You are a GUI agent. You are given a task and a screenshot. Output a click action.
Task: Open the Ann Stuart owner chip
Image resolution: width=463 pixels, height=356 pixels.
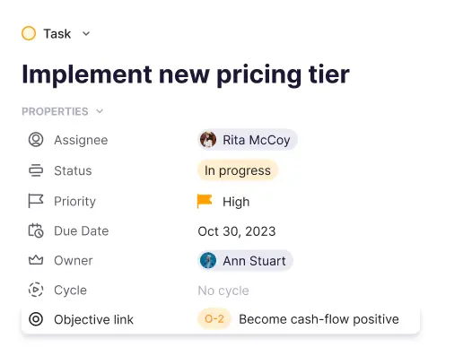[245, 261]
